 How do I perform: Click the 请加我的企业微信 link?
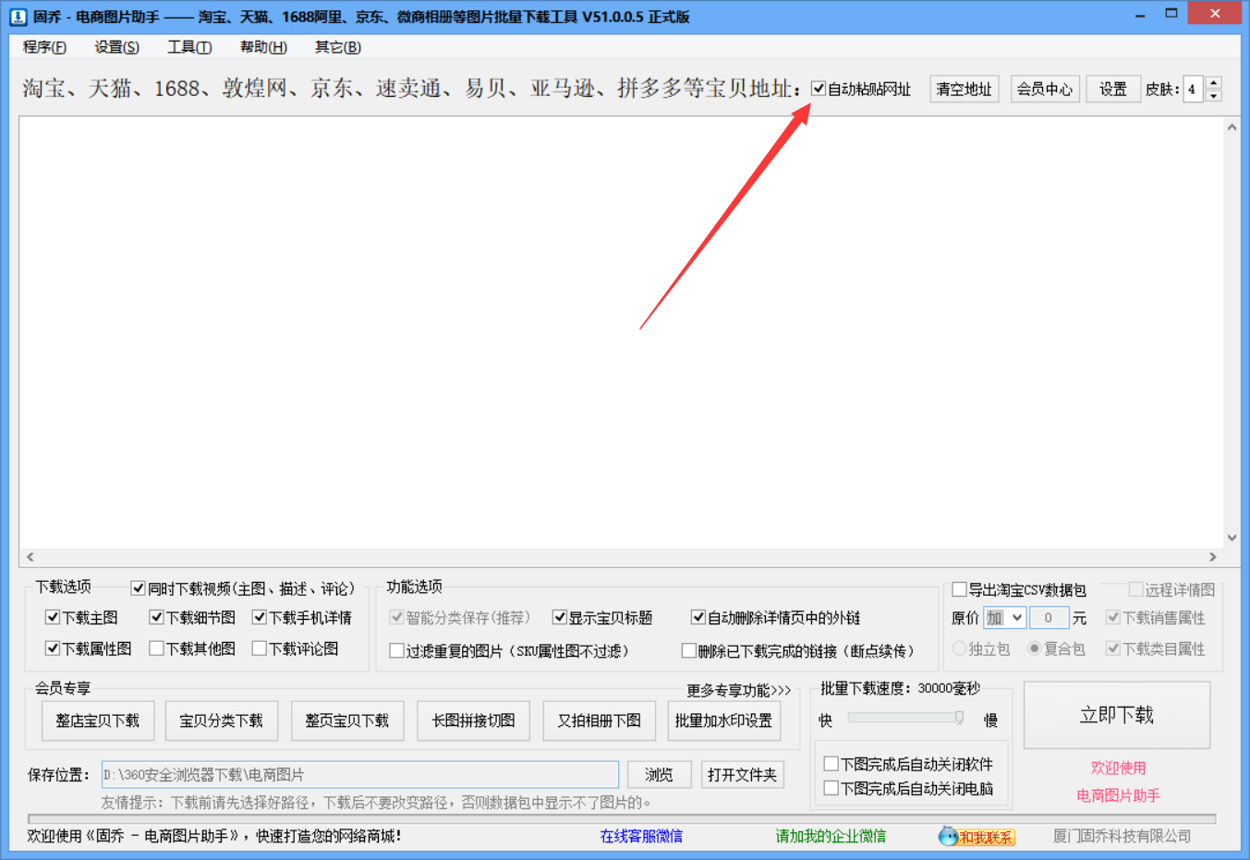(x=831, y=836)
